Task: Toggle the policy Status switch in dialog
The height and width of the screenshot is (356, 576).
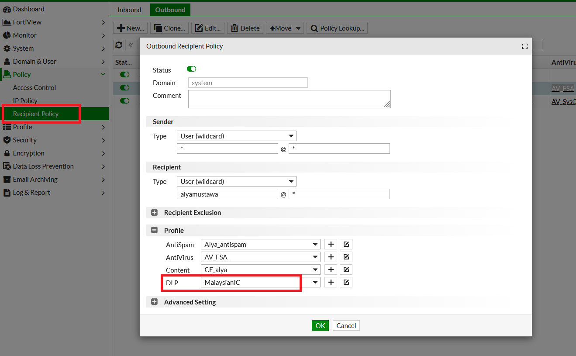Action: (191, 69)
